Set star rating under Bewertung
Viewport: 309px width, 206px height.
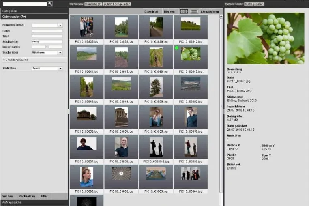(234, 72)
